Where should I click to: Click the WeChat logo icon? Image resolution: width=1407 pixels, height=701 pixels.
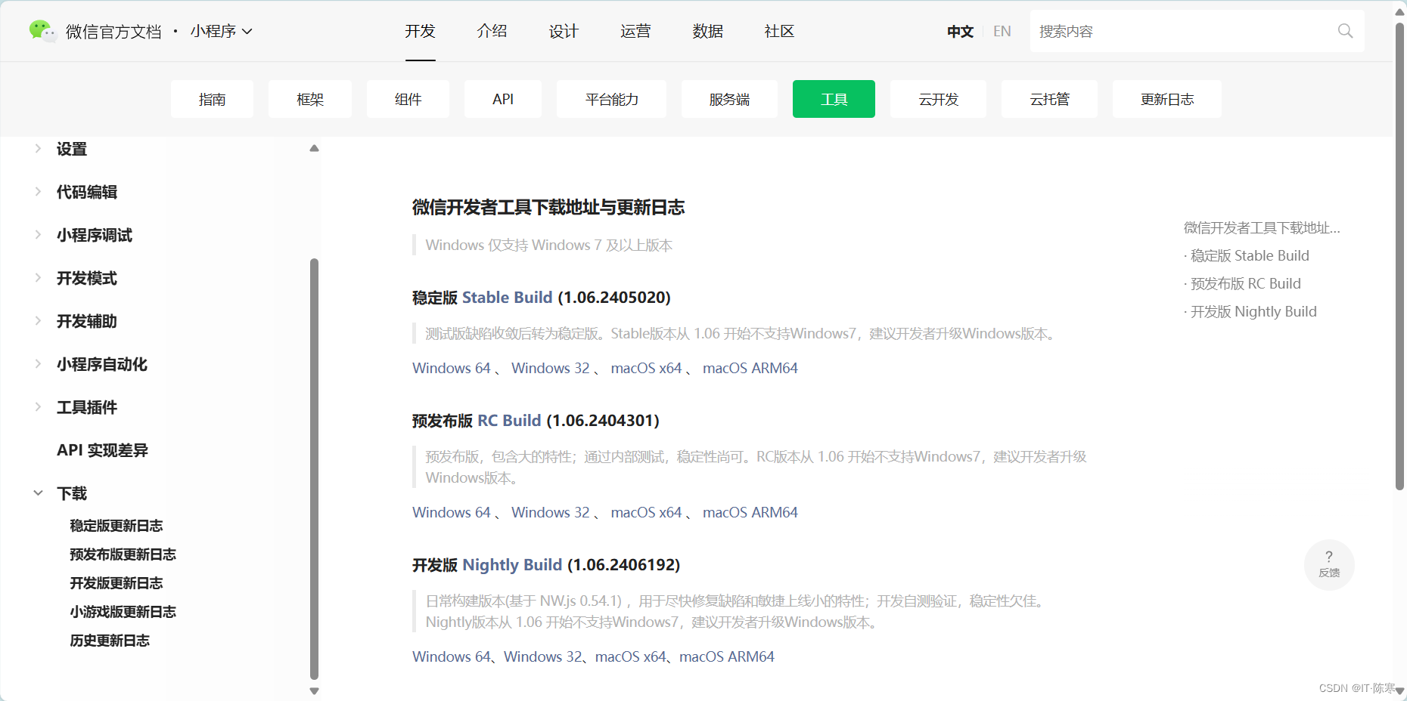pyautogui.click(x=43, y=31)
